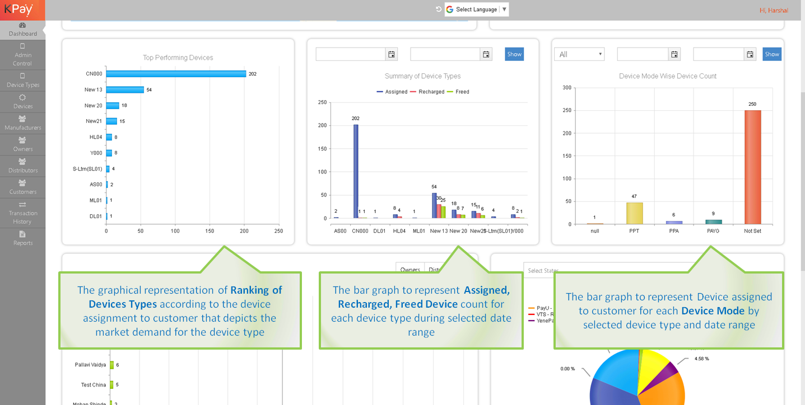Click Transaction History arrows icon

(x=22, y=205)
